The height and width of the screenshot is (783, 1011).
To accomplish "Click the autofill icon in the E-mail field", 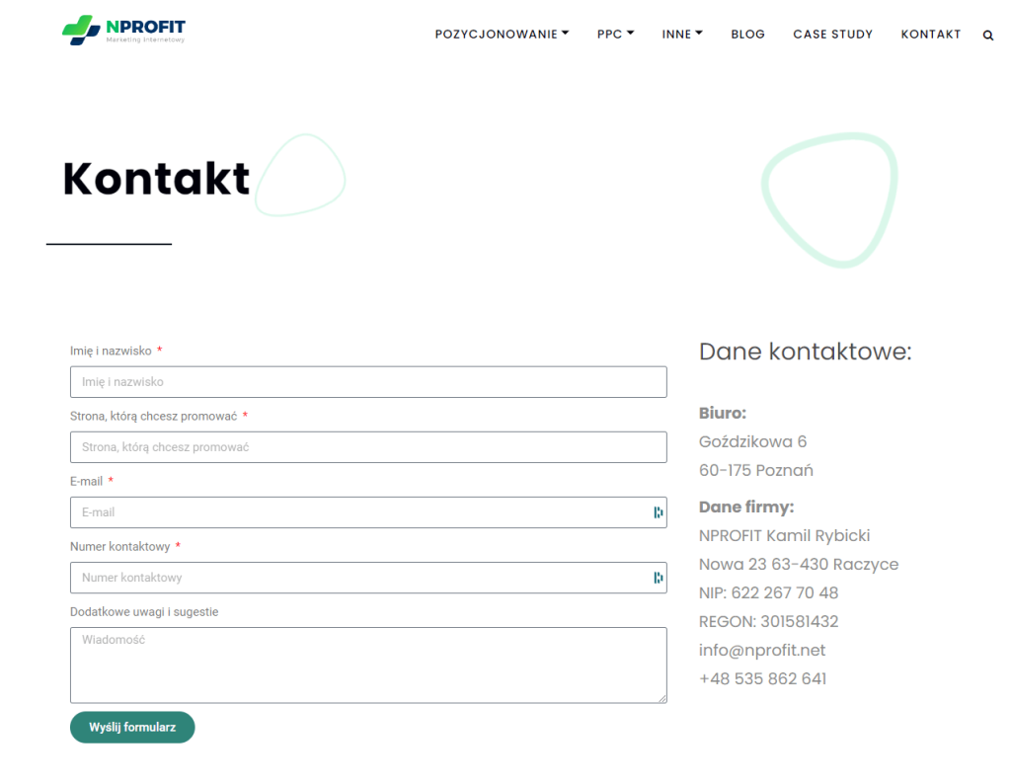I will click(658, 511).
